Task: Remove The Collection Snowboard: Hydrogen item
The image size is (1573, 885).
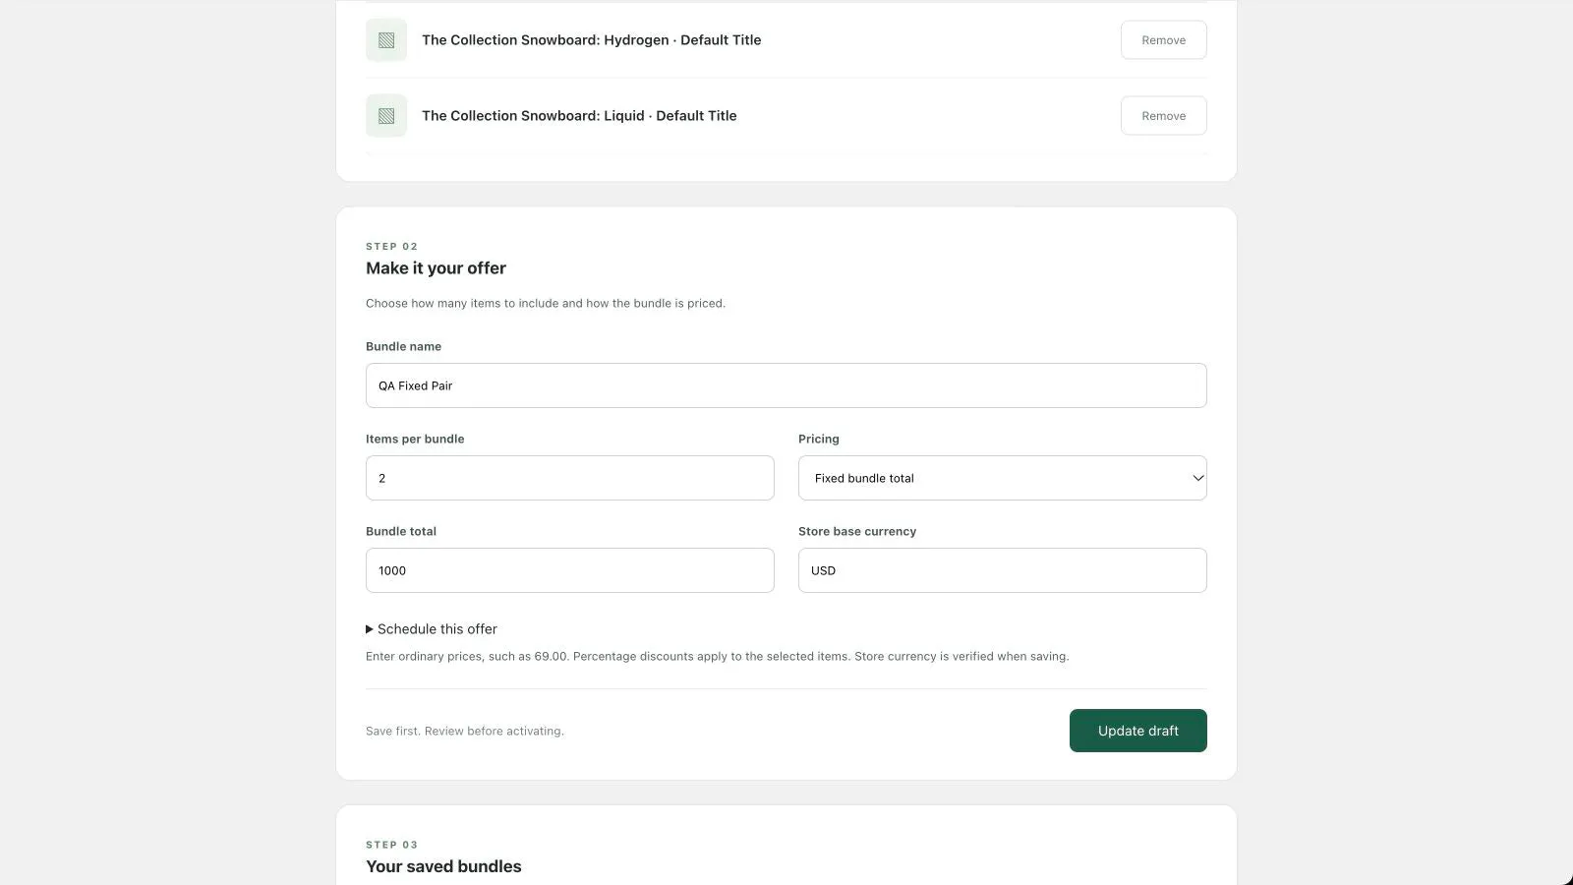Action: pos(1163,40)
